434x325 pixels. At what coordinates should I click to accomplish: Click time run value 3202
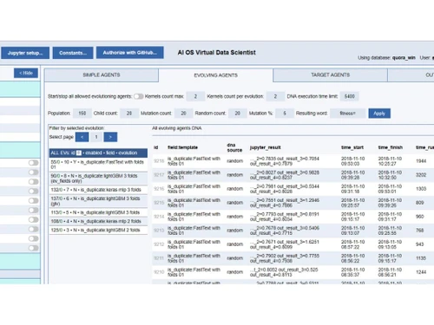coord(421,175)
